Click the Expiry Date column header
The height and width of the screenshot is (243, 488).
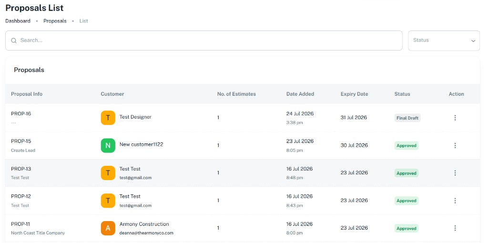(354, 94)
